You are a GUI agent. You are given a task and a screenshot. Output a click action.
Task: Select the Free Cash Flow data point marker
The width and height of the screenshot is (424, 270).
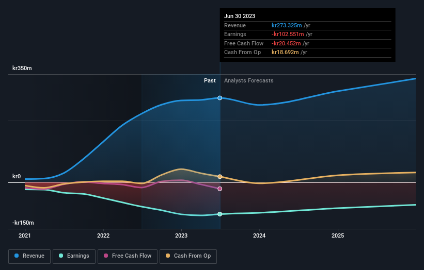[x=220, y=189]
